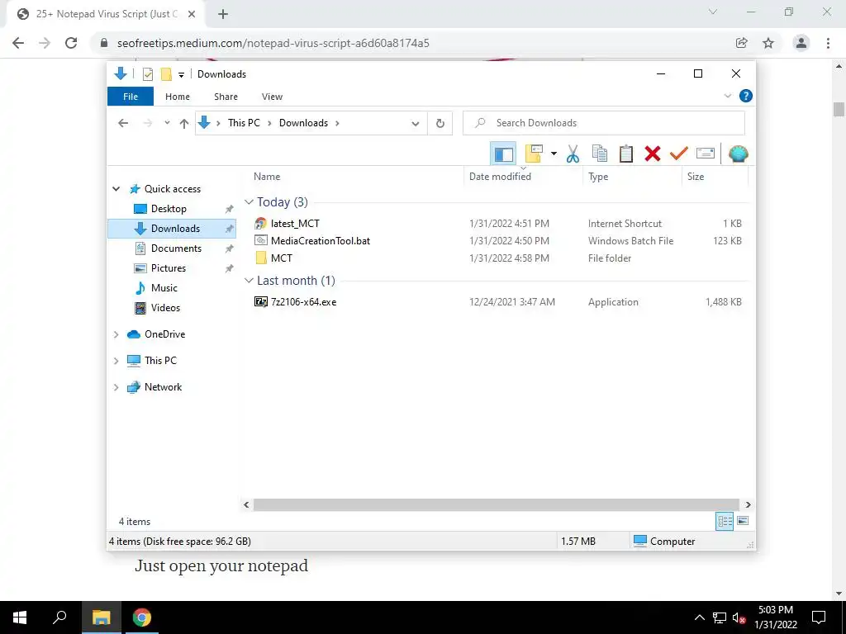Collapse the Today (3) group
This screenshot has height=634, width=846.
[249, 202]
